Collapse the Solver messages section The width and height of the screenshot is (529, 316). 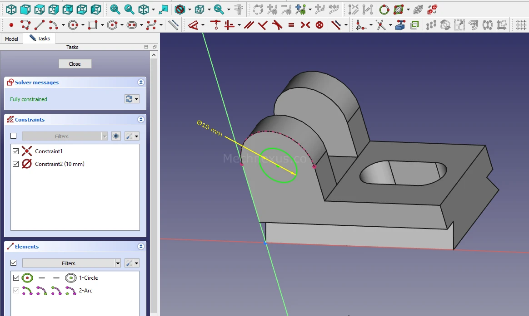141,83
